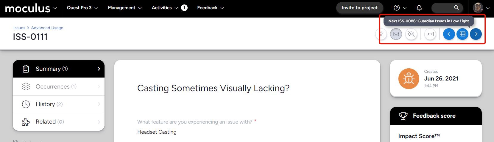Open the Management menu
The width and height of the screenshot is (494, 142).
[x=124, y=8]
